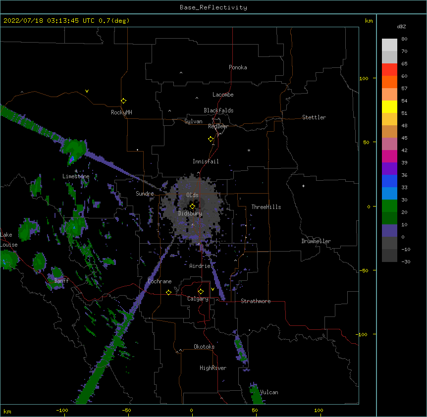Select the blue 33-36 dBZ legend swatch
Viewport: 427px width, 417px height.
[x=389, y=181]
